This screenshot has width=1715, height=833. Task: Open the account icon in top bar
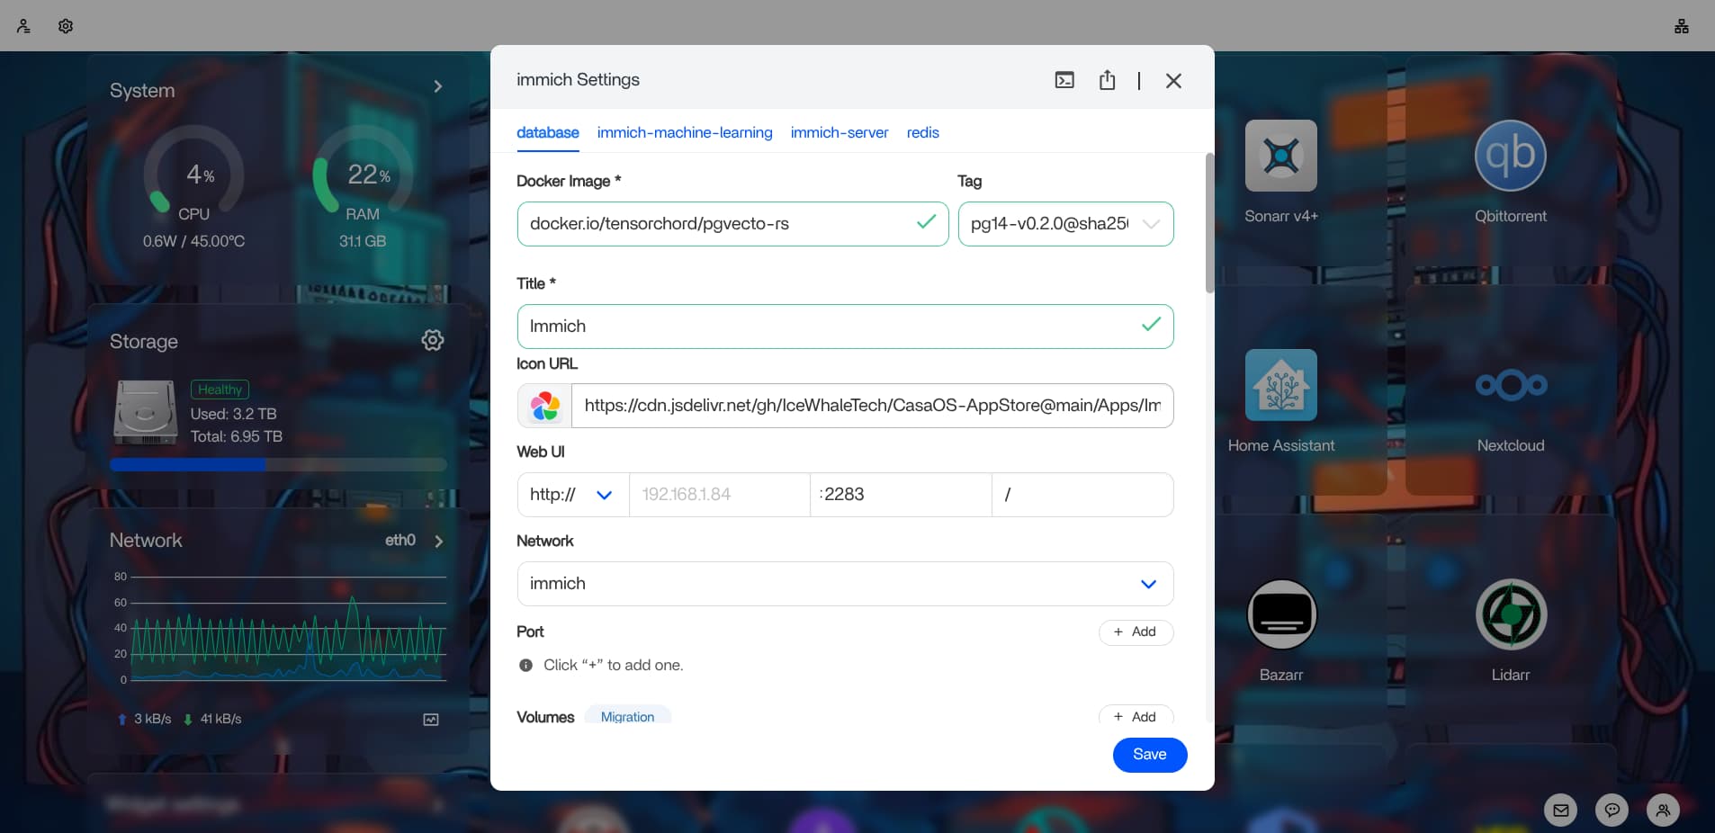click(x=23, y=26)
